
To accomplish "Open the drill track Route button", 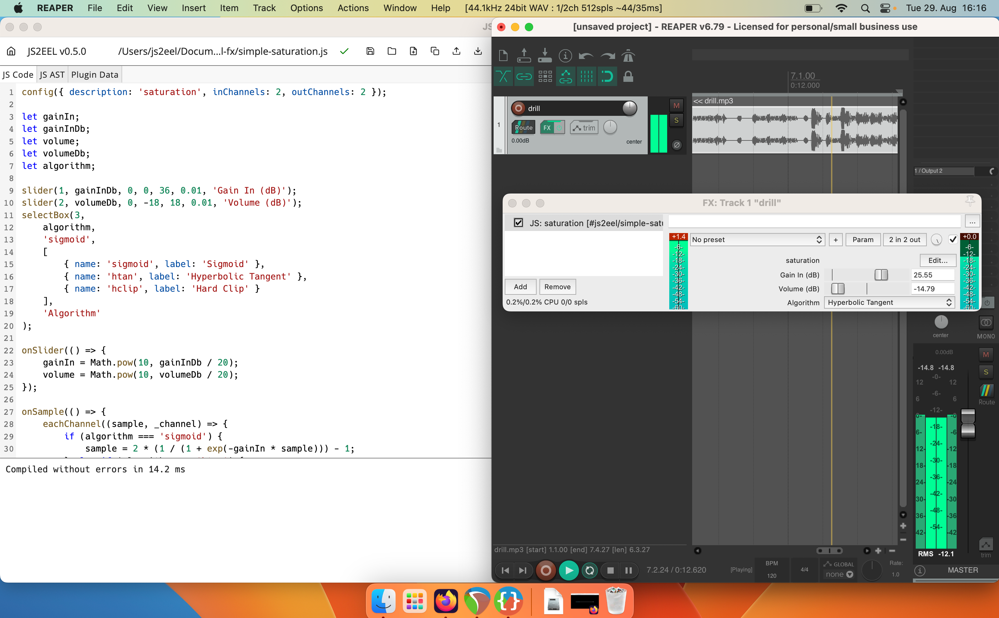I will [523, 128].
